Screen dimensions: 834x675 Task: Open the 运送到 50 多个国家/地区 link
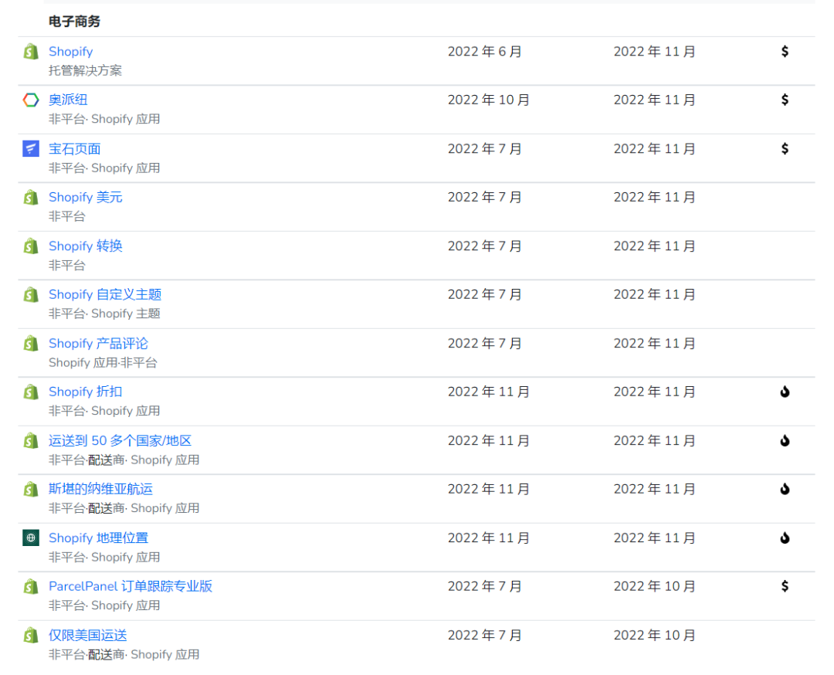[x=120, y=441]
